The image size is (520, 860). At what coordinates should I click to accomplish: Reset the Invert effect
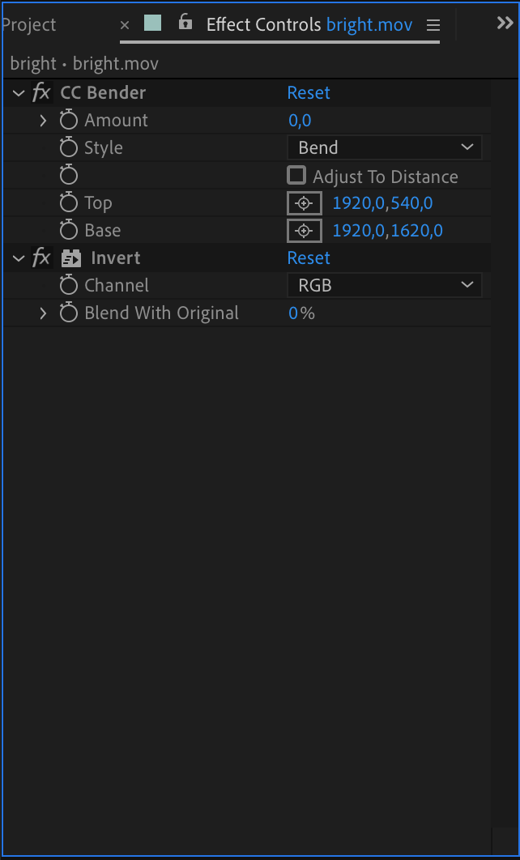(309, 258)
